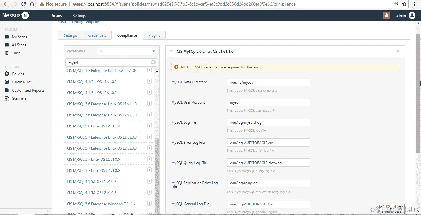Bookmark this page with the star icon

pyautogui.click(x=404, y=4)
